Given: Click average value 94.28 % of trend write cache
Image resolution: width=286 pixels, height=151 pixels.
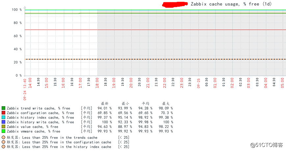Looking at the screenshot, I should [x=145, y=108].
